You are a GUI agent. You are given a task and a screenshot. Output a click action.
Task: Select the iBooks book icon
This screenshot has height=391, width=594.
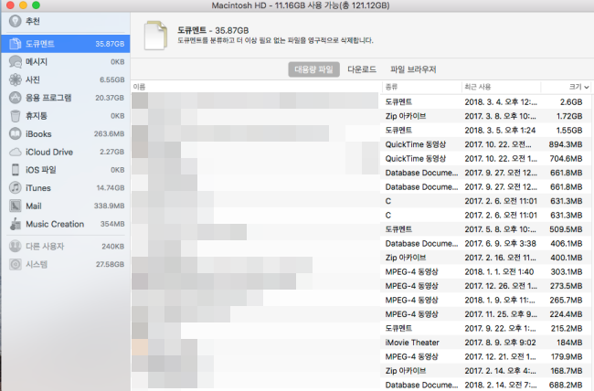pos(16,133)
